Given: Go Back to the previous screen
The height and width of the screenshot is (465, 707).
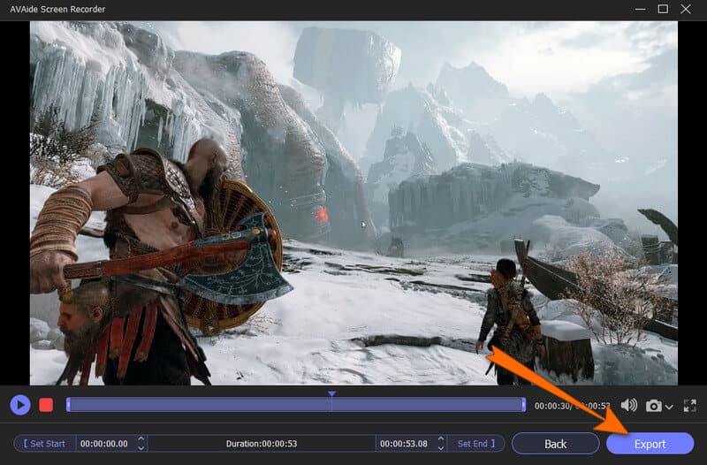Looking at the screenshot, I should coord(556,444).
